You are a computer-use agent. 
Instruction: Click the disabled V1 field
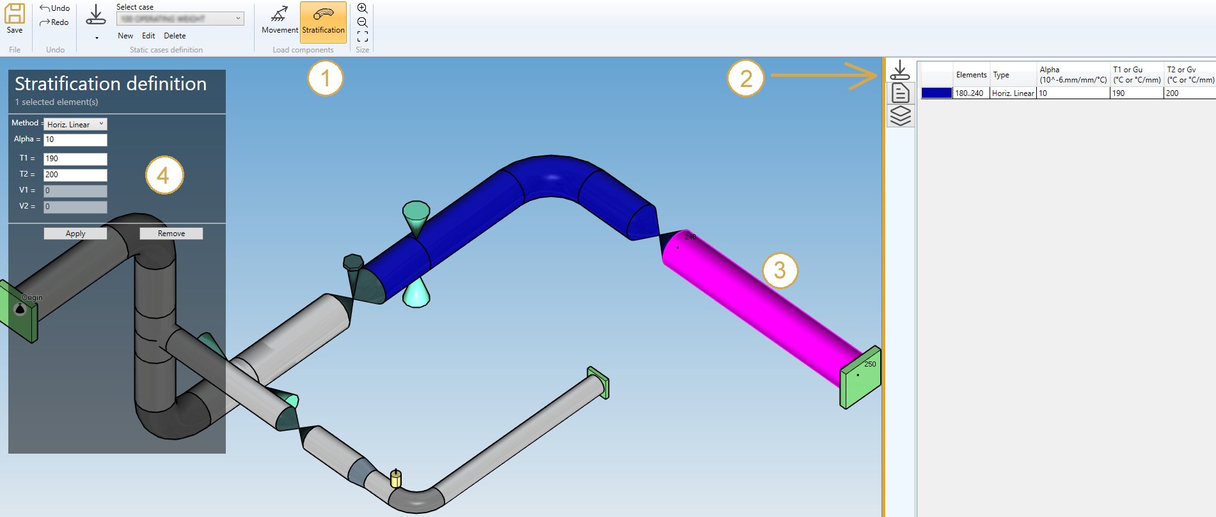(x=75, y=191)
